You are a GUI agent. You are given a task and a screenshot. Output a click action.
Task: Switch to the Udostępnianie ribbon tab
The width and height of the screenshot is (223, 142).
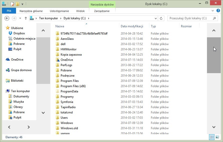(x=59, y=11)
